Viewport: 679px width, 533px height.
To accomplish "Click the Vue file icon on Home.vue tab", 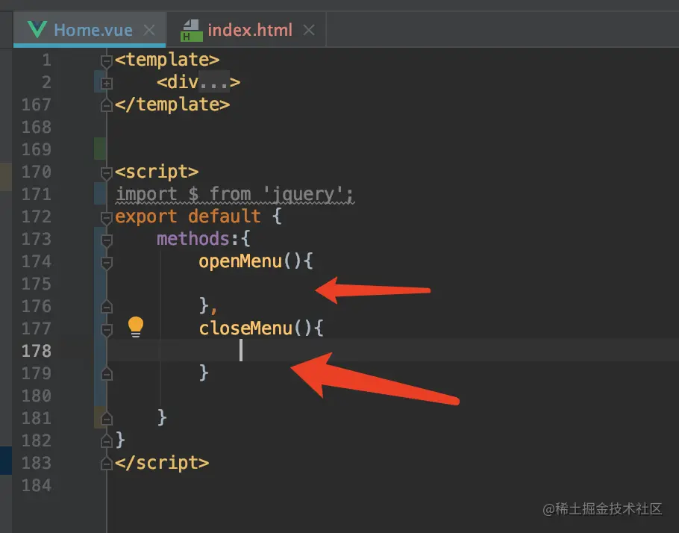I will pyautogui.click(x=37, y=29).
